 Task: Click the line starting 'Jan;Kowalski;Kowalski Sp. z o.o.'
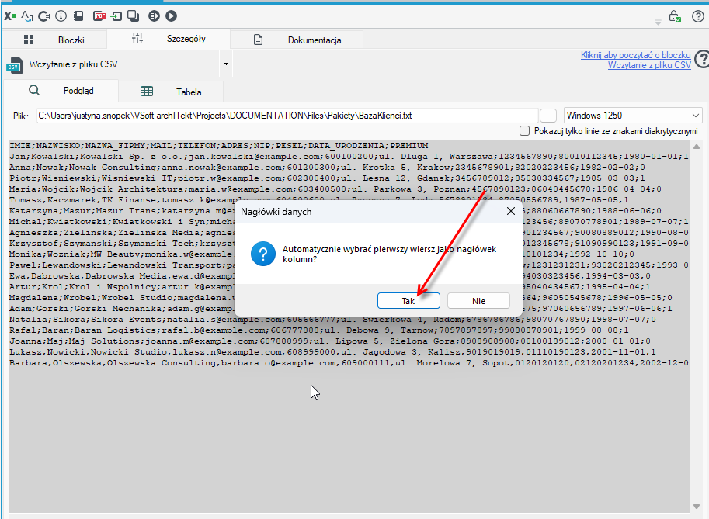pos(349,157)
